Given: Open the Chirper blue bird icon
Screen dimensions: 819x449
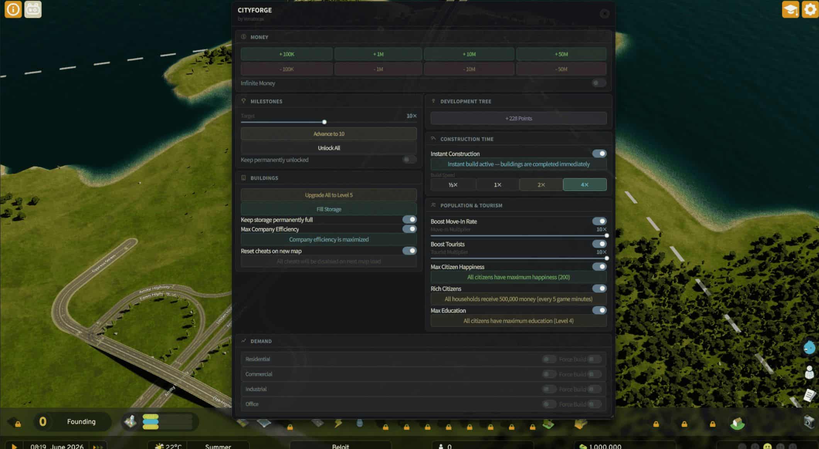Looking at the screenshot, I should [809, 348].
